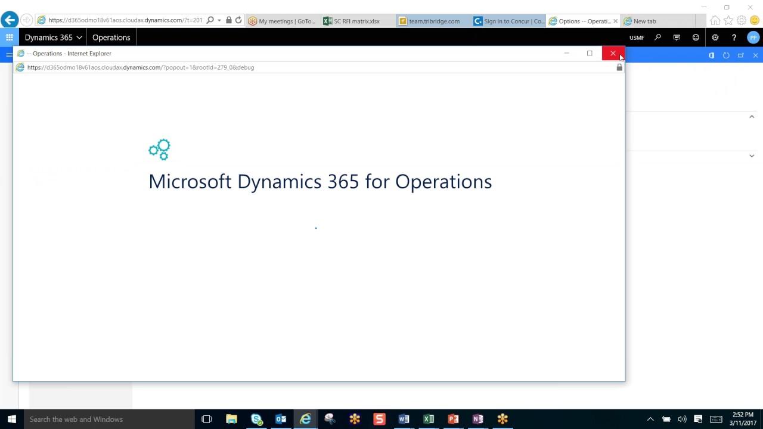This screenshot has height=429, width=763.
Task: Click the Office icon in blue page bar
Action: coord(711,55)
